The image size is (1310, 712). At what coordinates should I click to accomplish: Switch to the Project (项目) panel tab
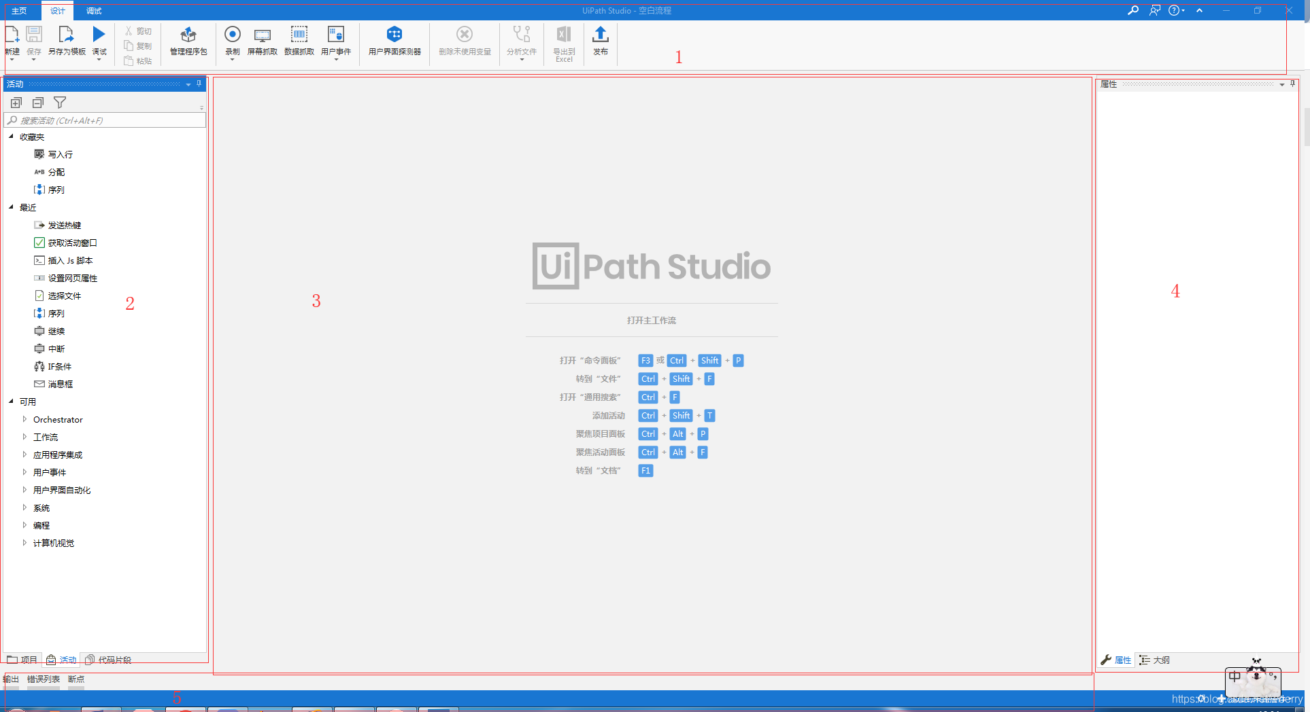(22, 660)
